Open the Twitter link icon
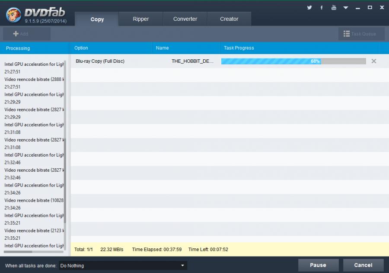The image size is (389, 273). 309,8
